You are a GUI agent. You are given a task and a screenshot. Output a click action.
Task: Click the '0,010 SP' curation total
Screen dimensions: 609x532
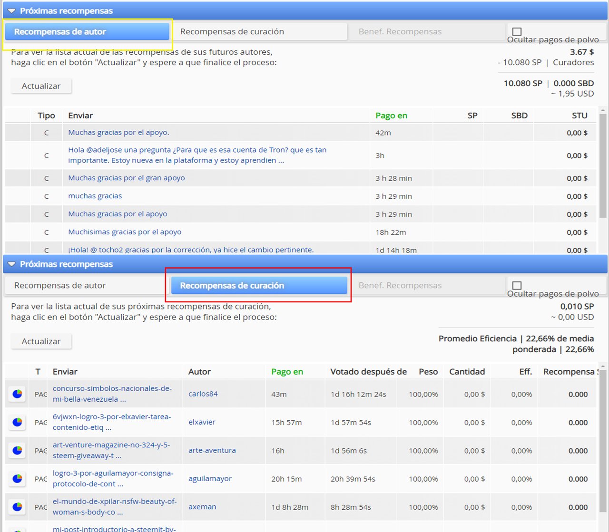577,307
